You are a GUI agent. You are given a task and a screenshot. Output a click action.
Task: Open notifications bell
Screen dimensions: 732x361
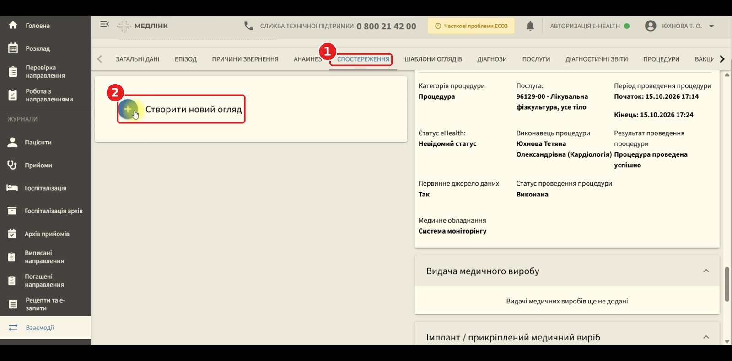point(530,26)
